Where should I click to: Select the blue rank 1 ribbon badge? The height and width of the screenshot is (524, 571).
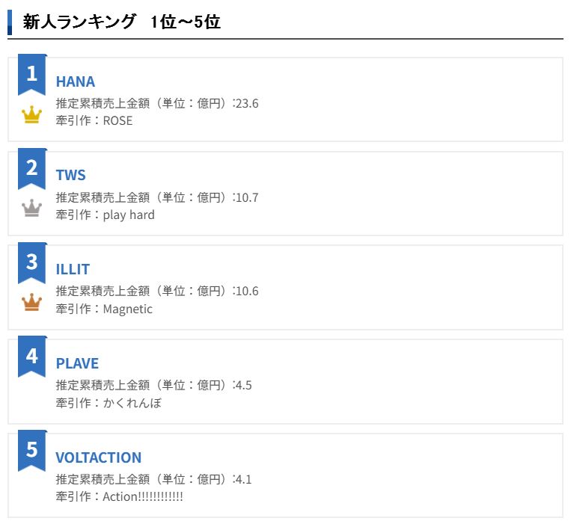(x=32, y=75)
